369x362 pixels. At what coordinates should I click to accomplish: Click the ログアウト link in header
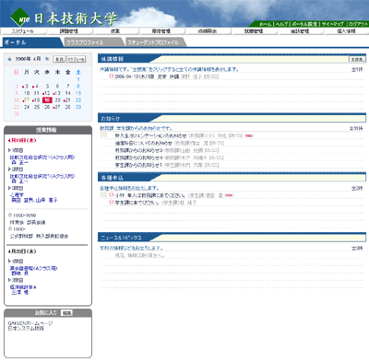(x=358, y=24)
